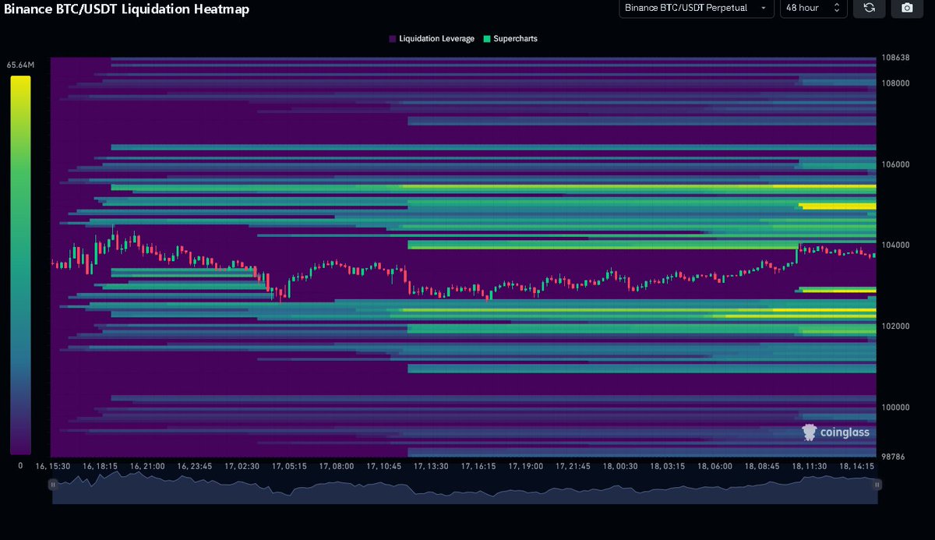This screenshot has width=935, height=540.
Task: Click the 16, 21:00 time axis label
Action: tap(148, 466)
